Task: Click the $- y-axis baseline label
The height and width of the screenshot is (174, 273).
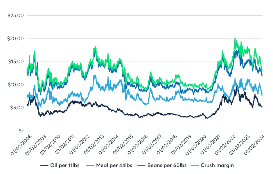Action: pos(20,131)
